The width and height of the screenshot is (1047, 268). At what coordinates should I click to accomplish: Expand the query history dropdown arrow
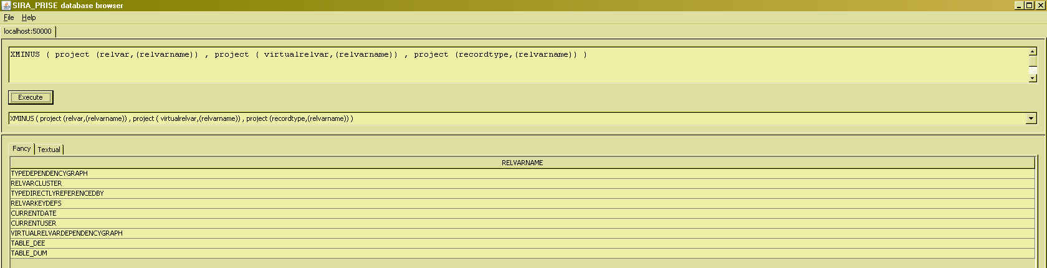point(1031,118)
